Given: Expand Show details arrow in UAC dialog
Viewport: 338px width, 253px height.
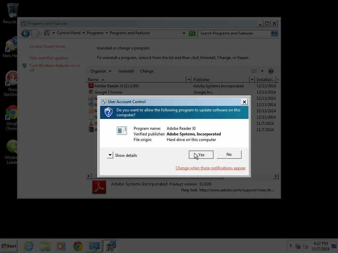Looking at the screenshot, I should click(x=110, y=155).
